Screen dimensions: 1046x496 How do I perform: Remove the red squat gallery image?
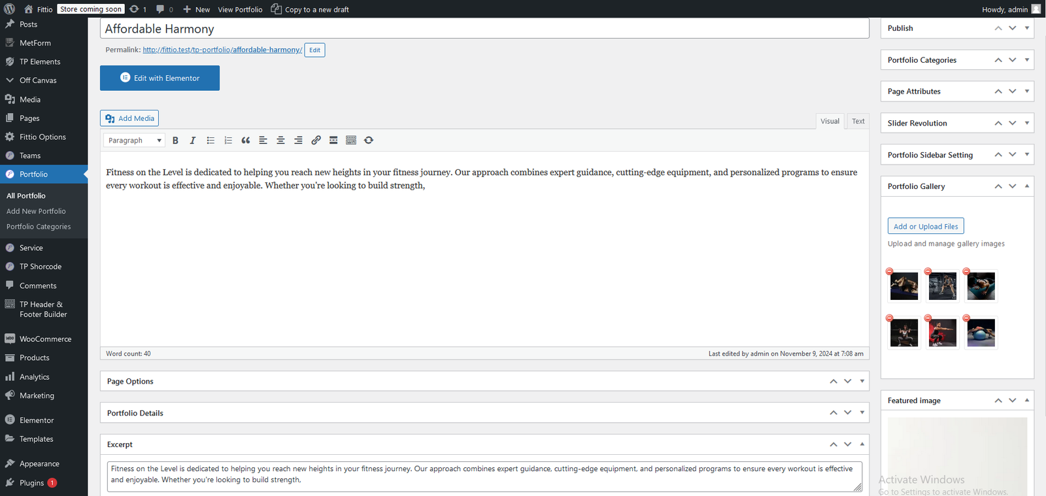[x=928, y=318]
